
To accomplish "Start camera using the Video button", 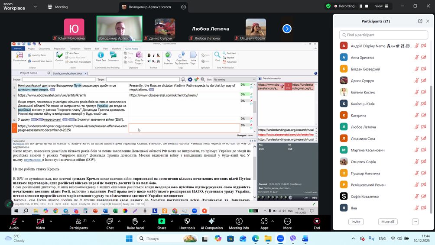I will [40, 221].
